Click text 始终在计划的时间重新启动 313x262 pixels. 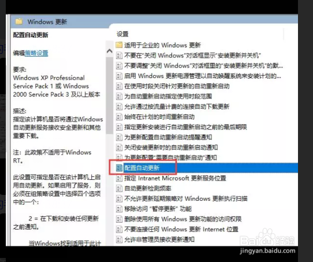pyautogui.click(x=159, y=117)
